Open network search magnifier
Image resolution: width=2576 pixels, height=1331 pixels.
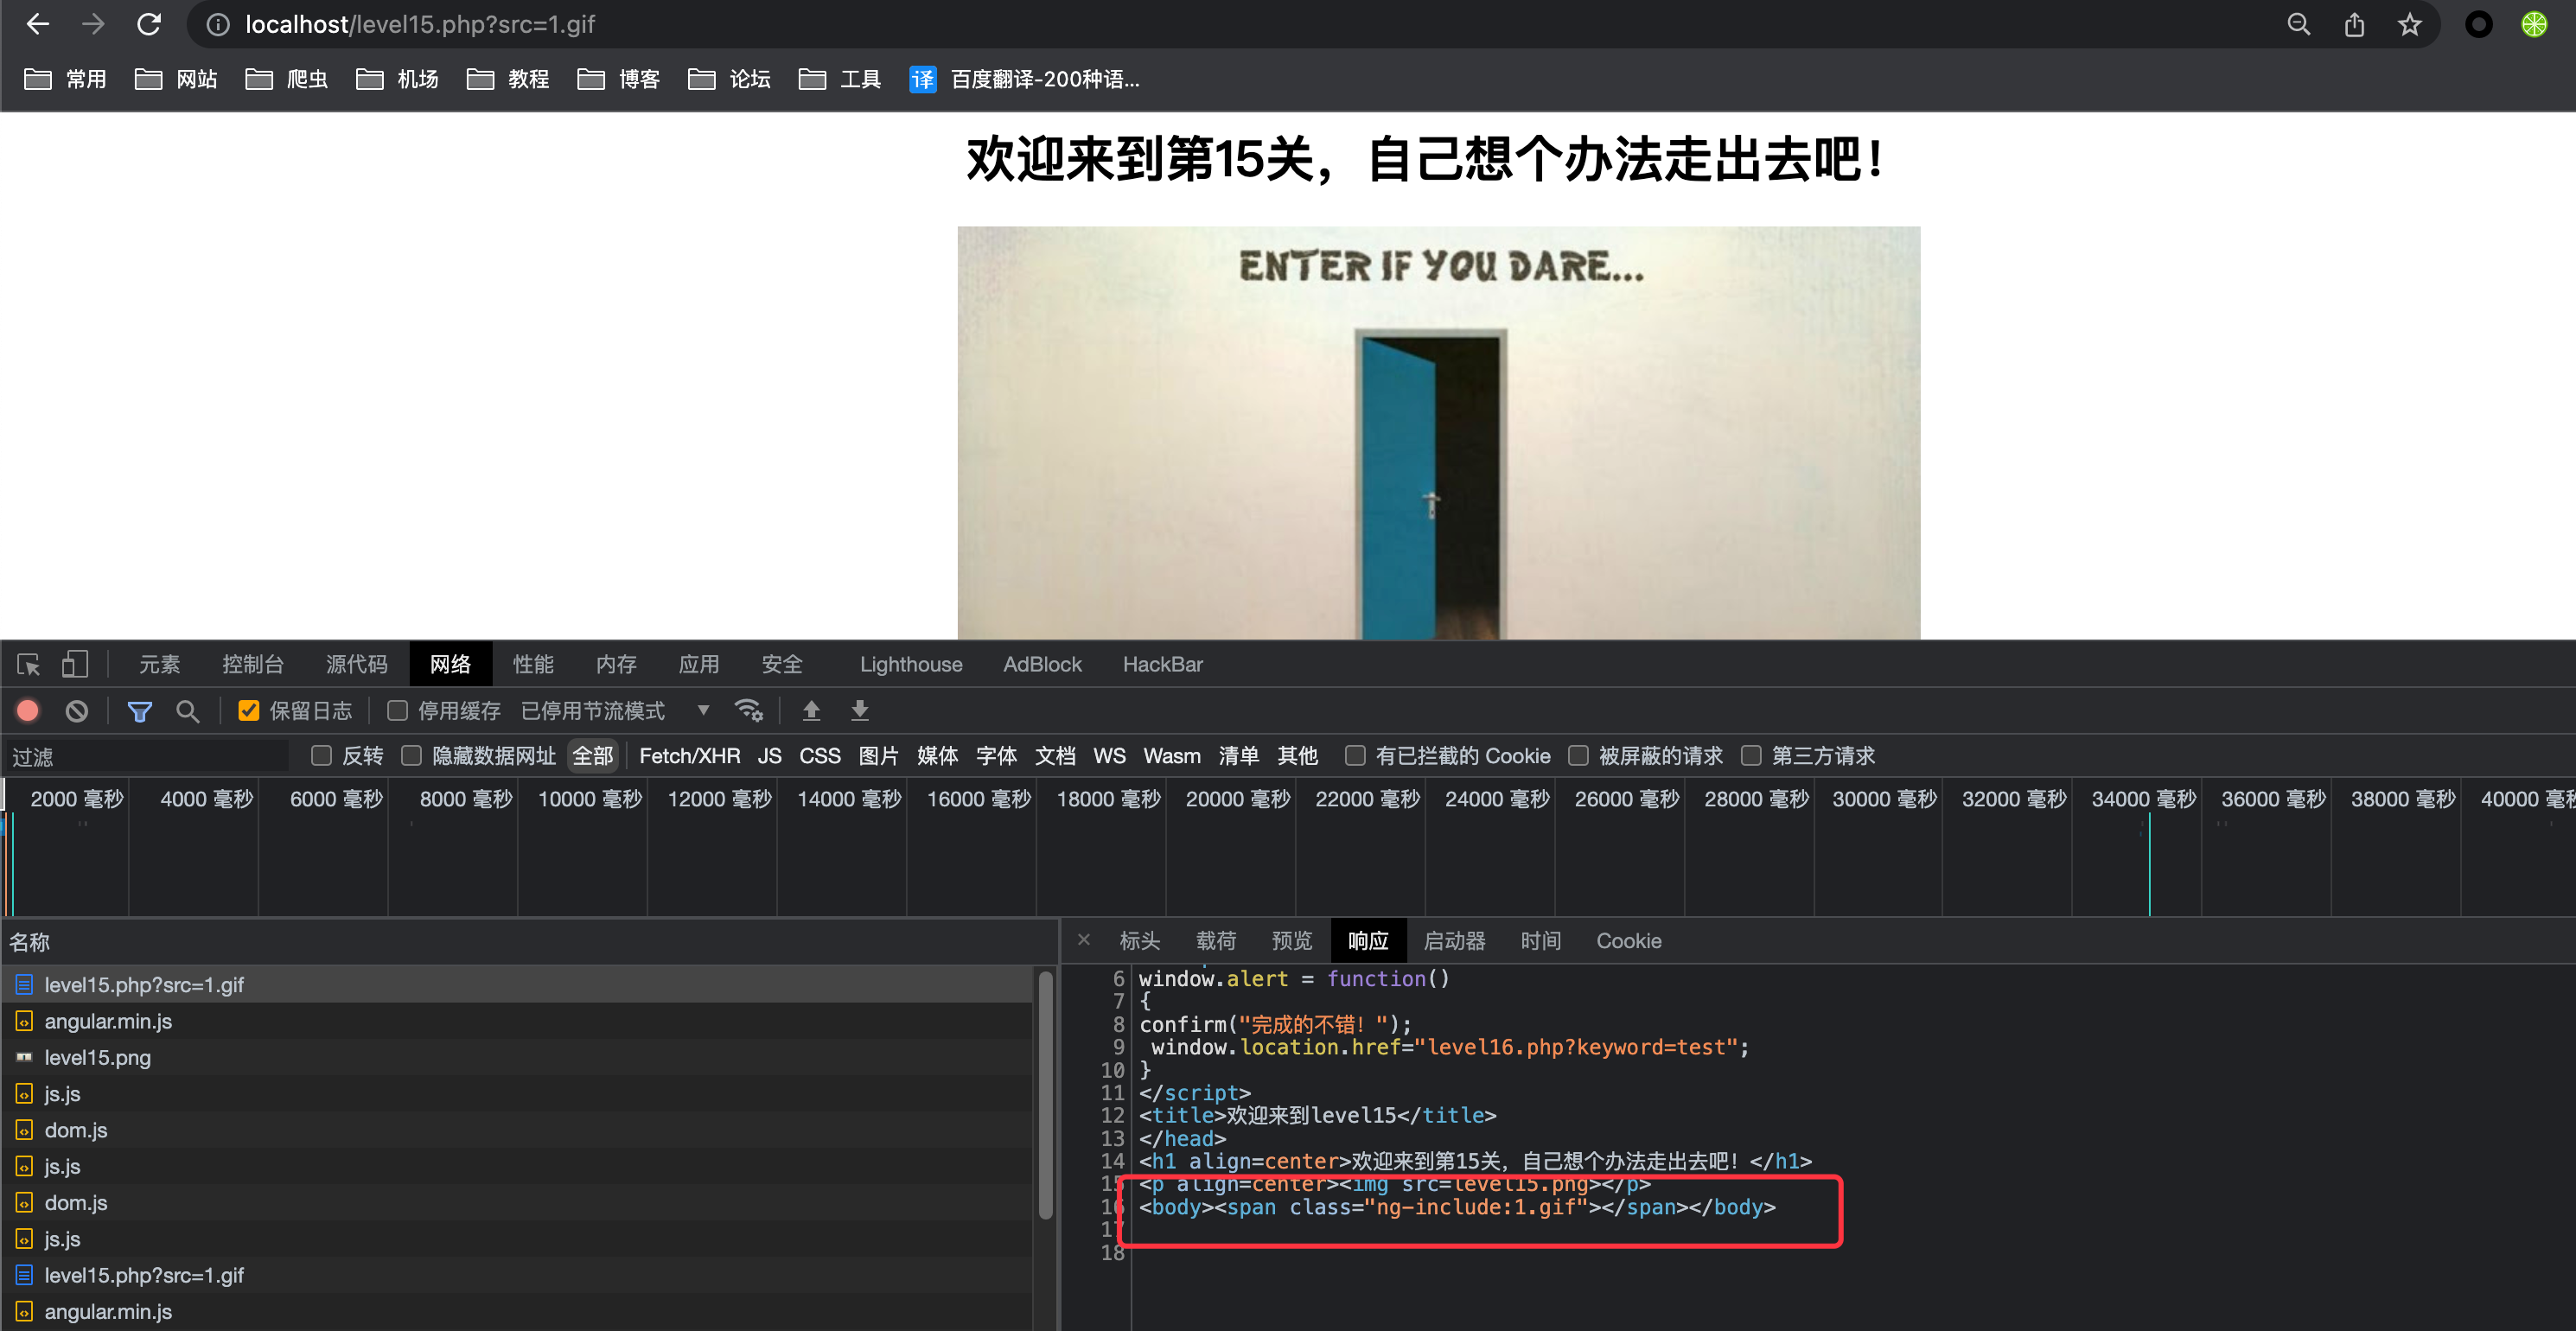click(x=187, y=711)
